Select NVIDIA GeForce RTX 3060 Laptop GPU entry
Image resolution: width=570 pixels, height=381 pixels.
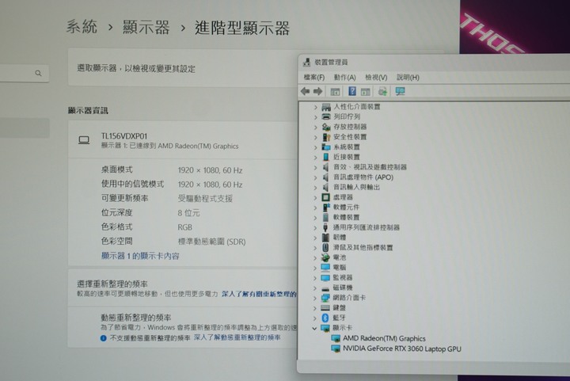point(401,349)
